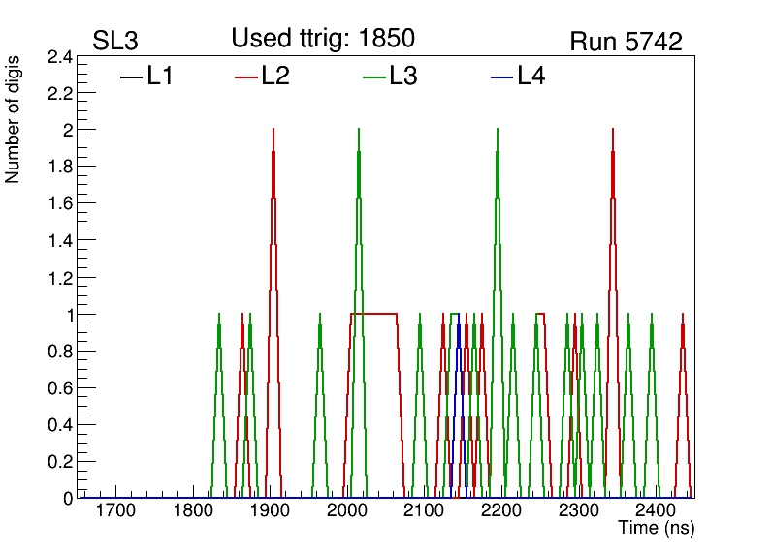Click the red flat plateau at height 1
Image resolution: width=772 pixels, height=554 pixels.
tap(373, 314)
